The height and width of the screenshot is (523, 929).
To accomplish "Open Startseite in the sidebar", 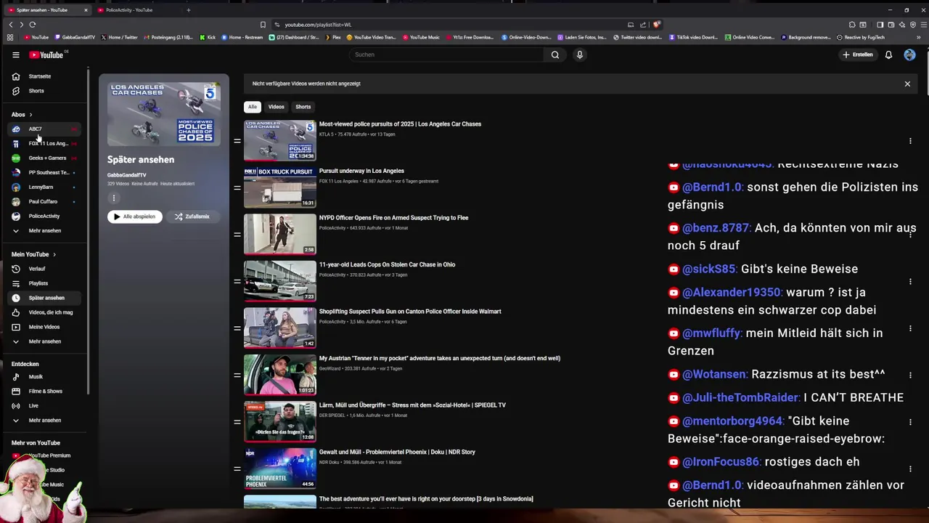I will coord(44,76).
